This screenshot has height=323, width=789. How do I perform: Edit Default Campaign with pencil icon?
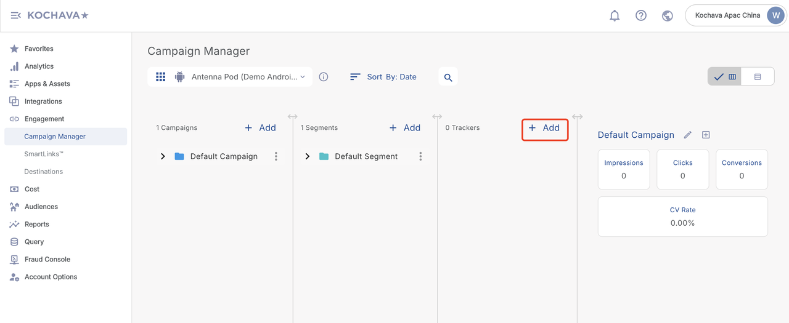(688, 135)
